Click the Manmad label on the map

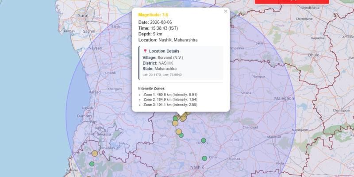273,137
